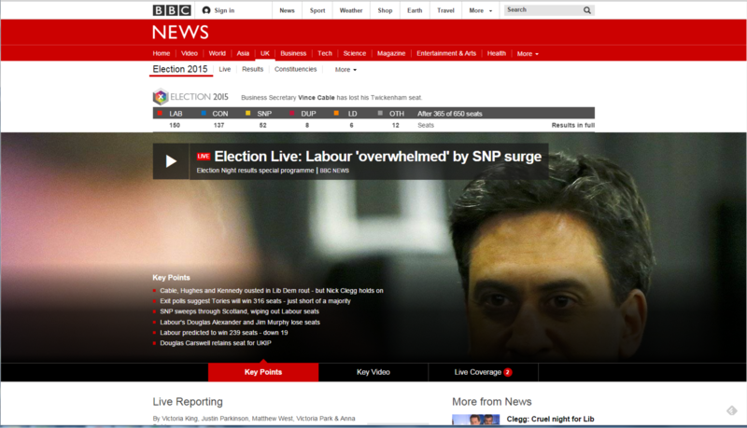Click the blue CON party color square
This screenshot has width=747, height=428.
click(204, 113)
